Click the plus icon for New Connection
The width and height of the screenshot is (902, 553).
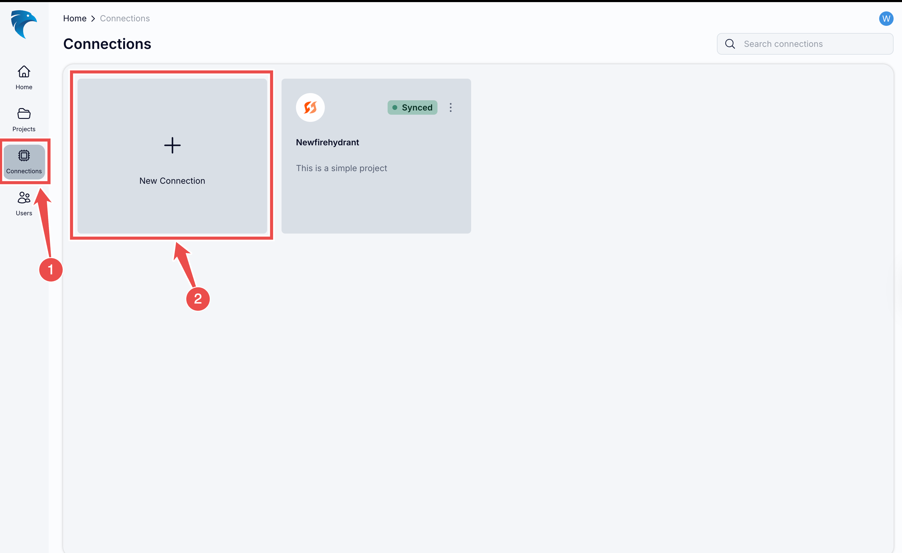172,146
